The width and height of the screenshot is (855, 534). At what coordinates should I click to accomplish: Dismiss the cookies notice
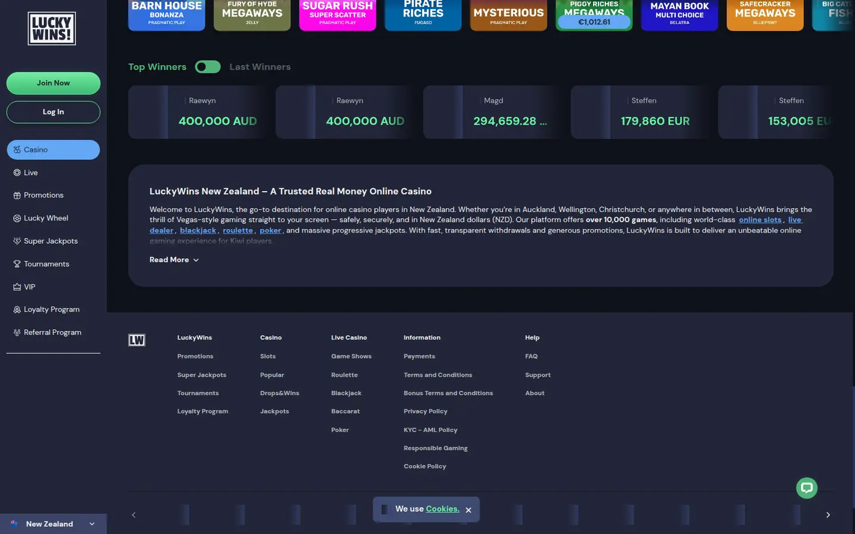468,510
